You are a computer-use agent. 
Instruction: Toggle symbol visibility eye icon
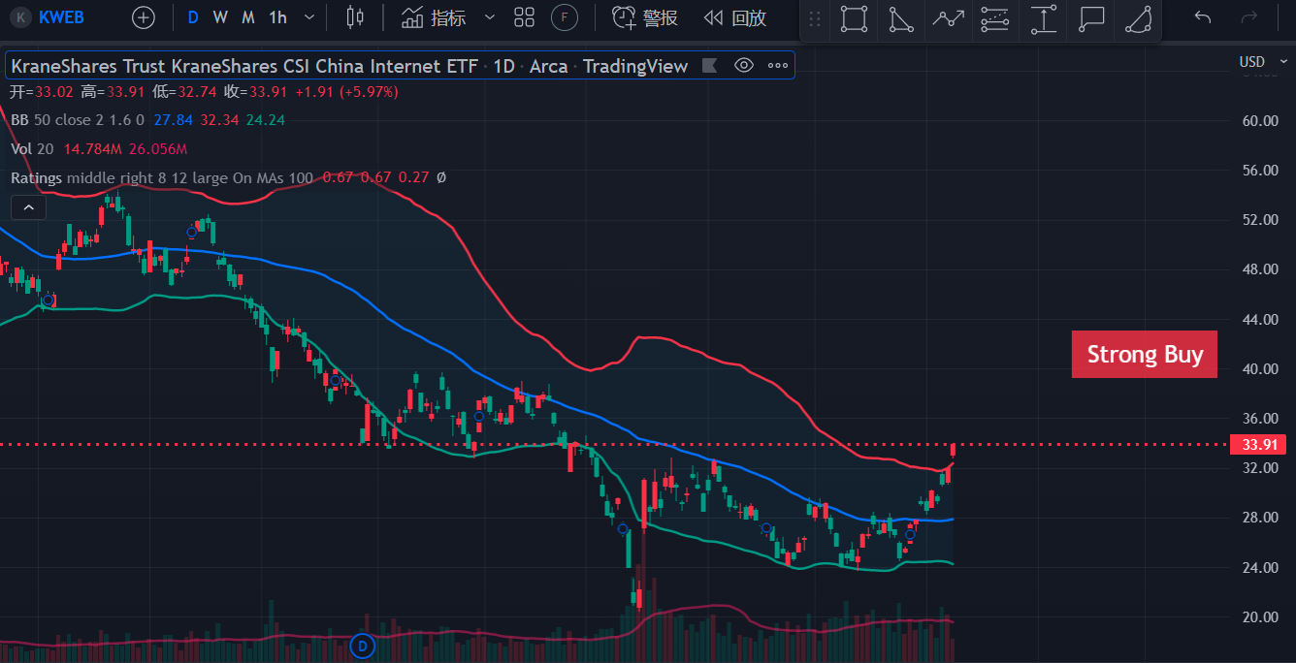(x=744, y=66)
